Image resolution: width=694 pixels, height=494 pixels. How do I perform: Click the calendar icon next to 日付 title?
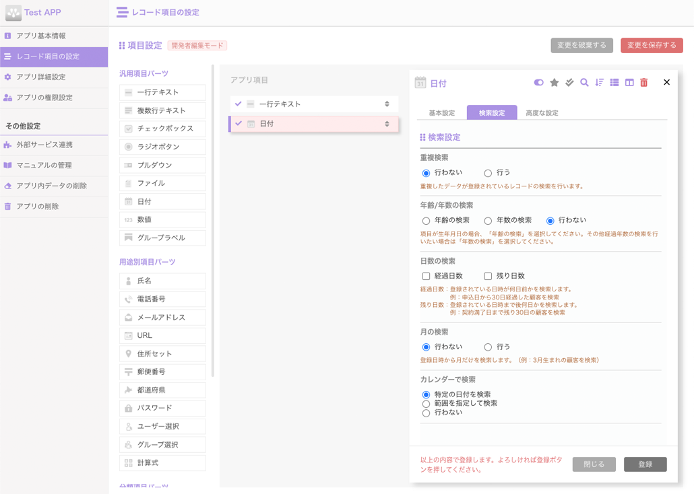(420, 82)
